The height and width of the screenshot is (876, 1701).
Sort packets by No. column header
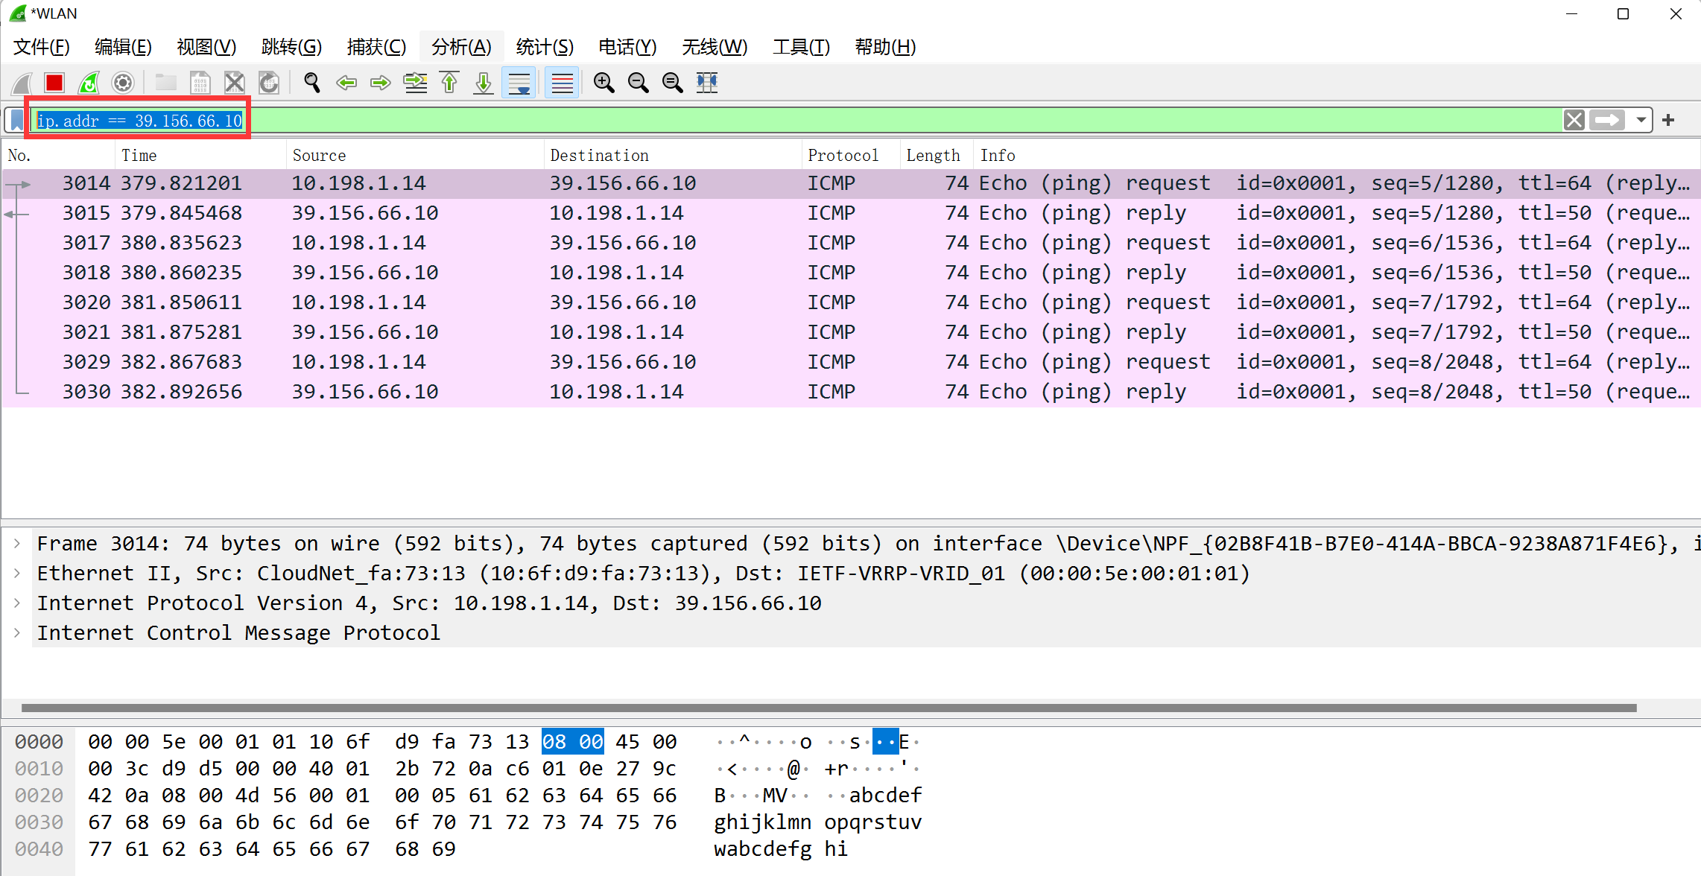(x=58, y=155)
